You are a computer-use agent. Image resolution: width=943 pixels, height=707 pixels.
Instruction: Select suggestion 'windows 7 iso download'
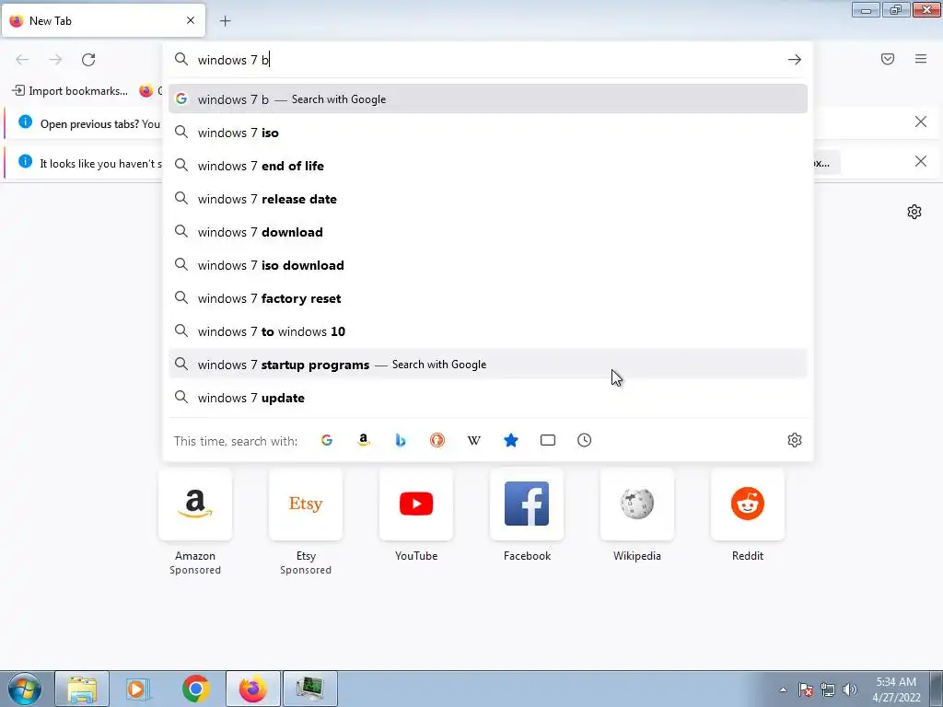click(x=488, y=265)
